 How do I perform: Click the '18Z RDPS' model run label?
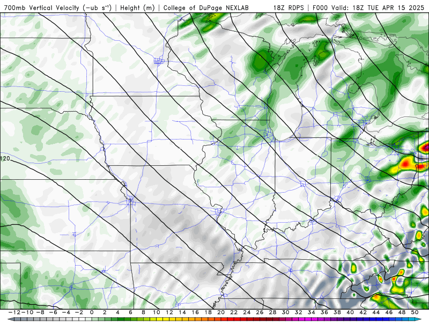click(x=289, y=8)
